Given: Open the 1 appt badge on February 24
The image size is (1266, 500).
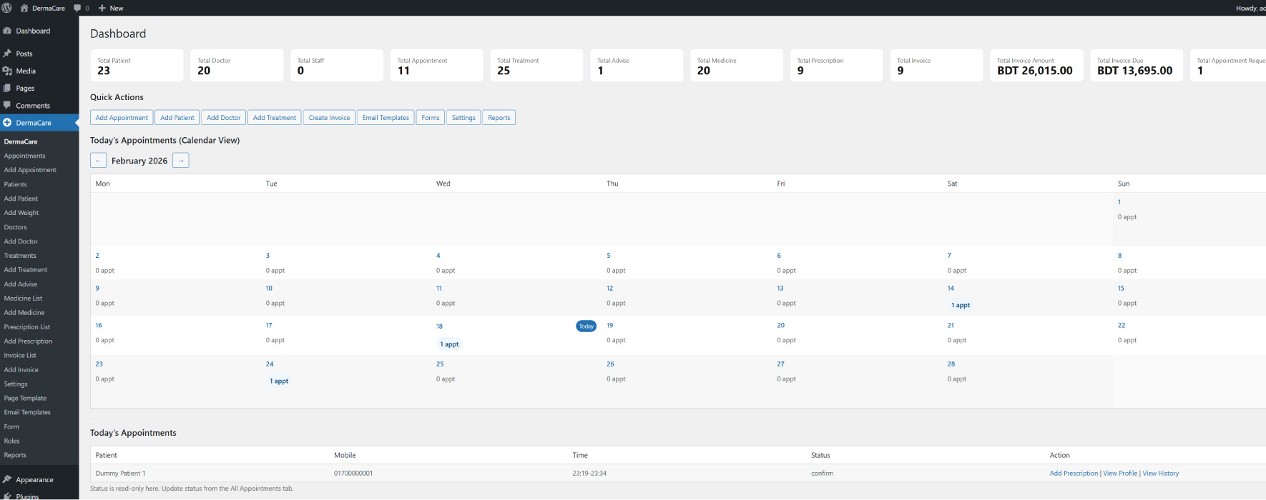Looking at the screenshot, I should click(279, 381).
